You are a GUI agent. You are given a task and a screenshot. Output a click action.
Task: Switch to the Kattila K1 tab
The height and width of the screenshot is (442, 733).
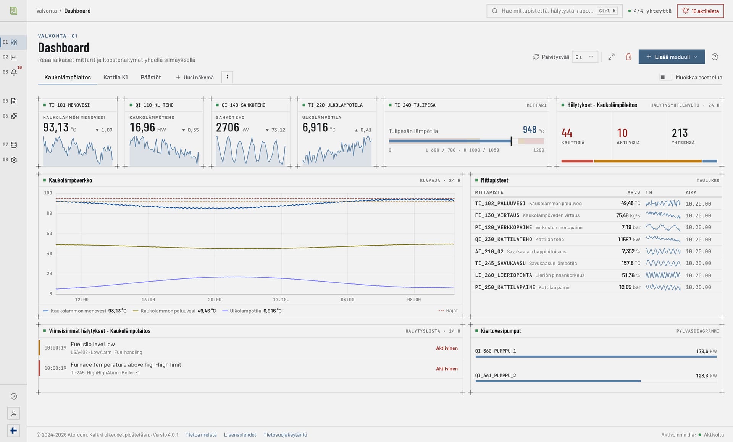116,77
